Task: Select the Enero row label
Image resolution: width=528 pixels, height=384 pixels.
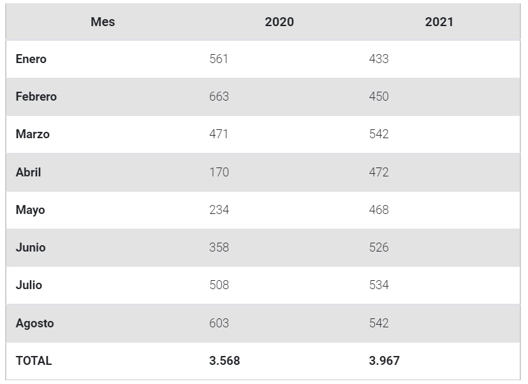Action: pyautogui.click(x=31, y=59)
